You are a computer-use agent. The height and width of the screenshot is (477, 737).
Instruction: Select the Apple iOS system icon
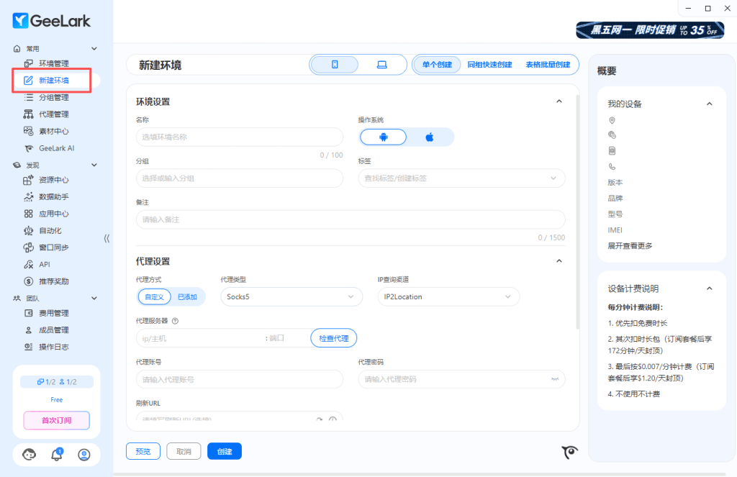coord(430,137)
